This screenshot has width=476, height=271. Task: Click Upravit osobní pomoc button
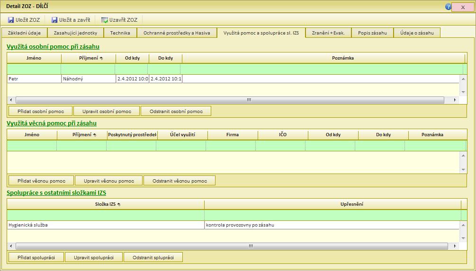click(x=107, y=111)
